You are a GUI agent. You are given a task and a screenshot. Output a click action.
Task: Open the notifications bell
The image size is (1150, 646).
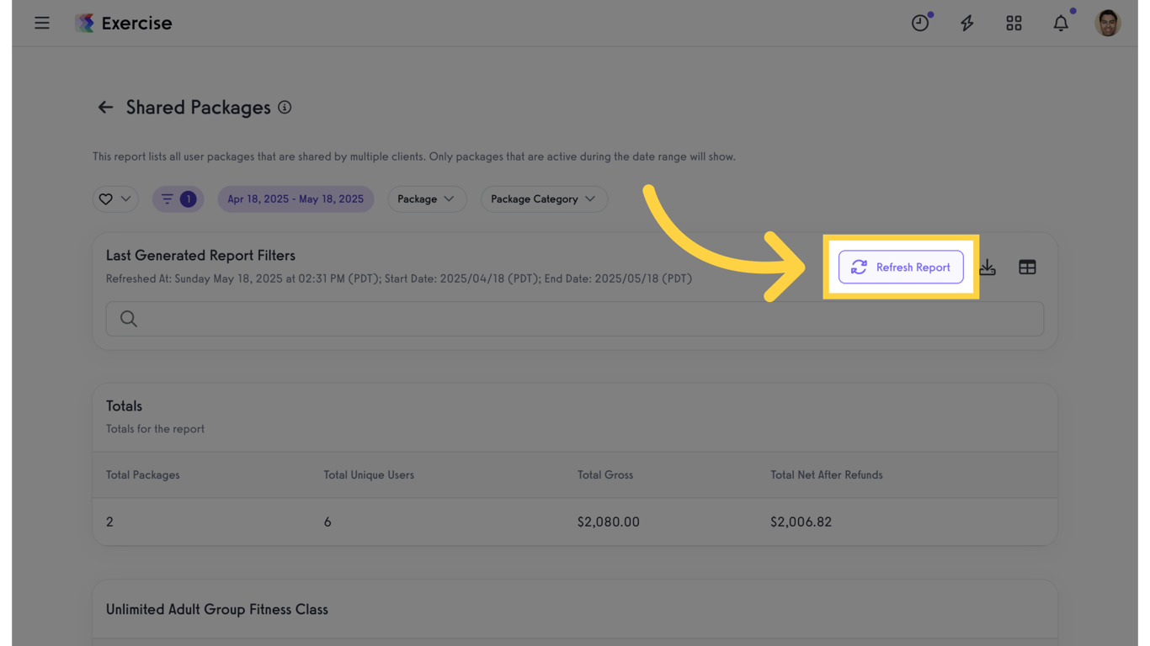(1061, 24)
